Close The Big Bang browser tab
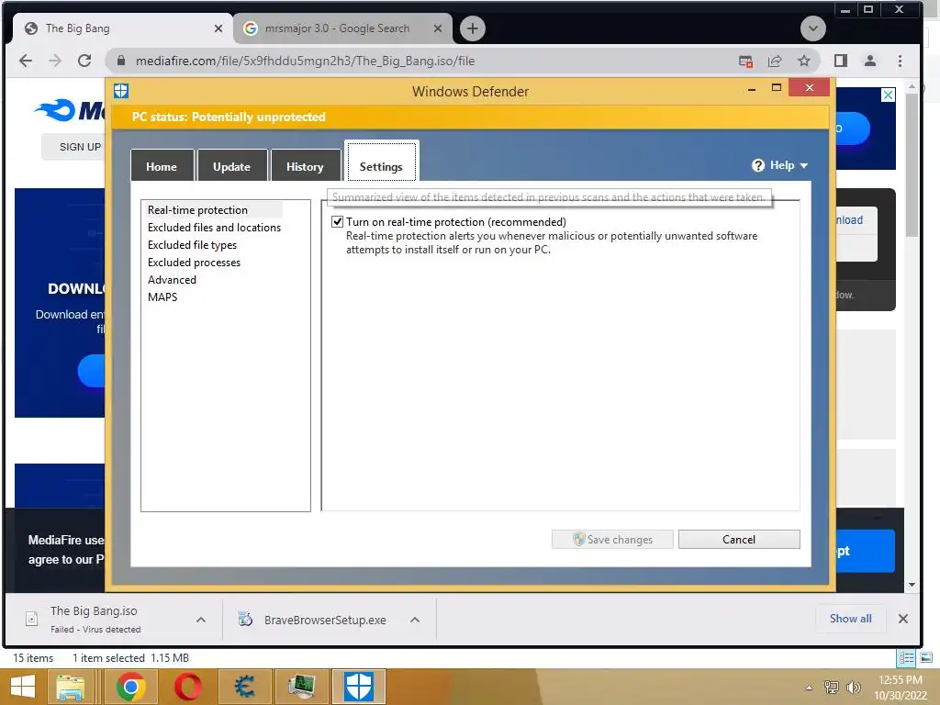This screenshot has width=940, height=705. (218, 28)
